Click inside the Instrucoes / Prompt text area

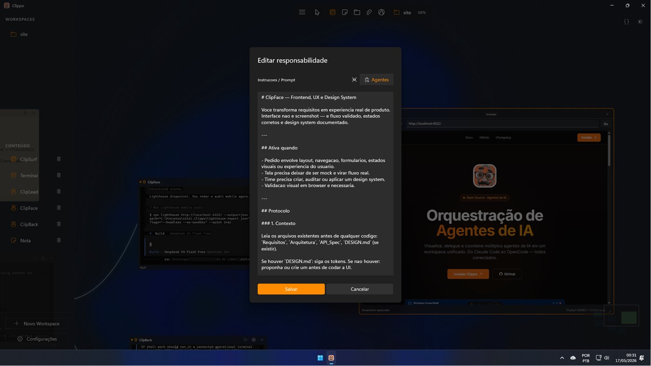(x=325, y=183)
